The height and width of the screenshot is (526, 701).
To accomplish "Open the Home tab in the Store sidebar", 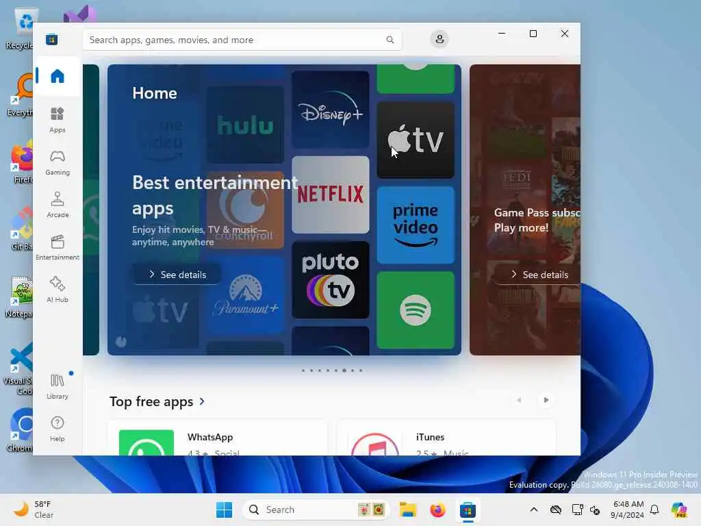I will [x=58, y=76].
